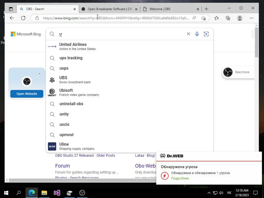Screen dimensions: 264x198
Task: Click the See more text
Action: 242,72
